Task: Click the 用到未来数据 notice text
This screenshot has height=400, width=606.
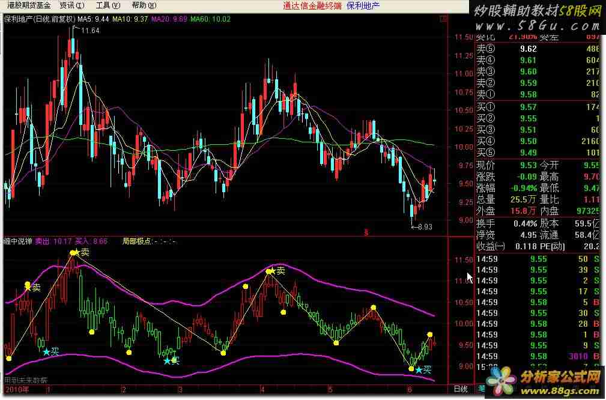Action: tap(26, 380)
